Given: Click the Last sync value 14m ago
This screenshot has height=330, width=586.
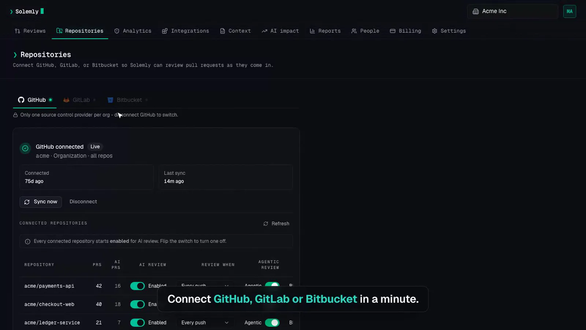Looking at the screenshot, I should pos(174,181).
